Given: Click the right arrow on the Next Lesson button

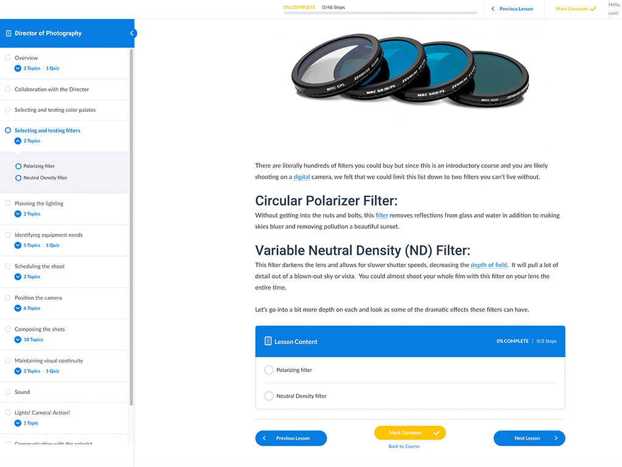Looking at the screenshot, I should (556, 438).
